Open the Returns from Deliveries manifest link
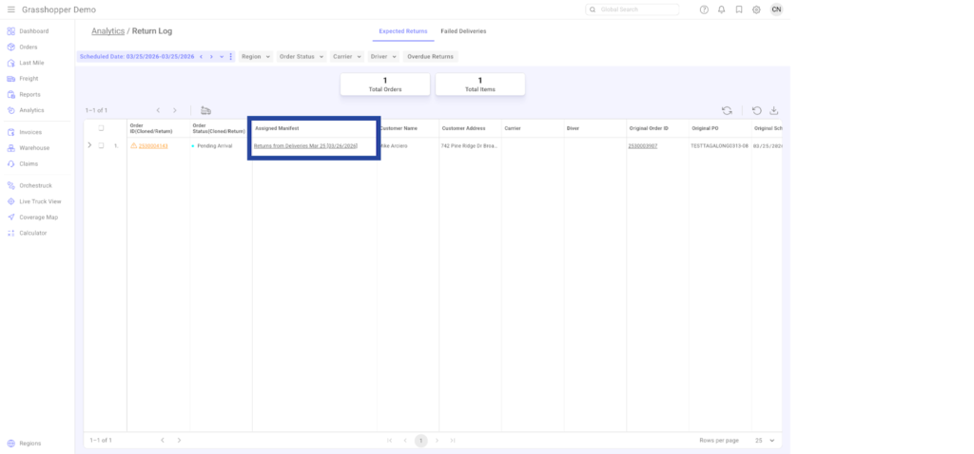The height and width of the screenshot is (454, 974). 305,146
